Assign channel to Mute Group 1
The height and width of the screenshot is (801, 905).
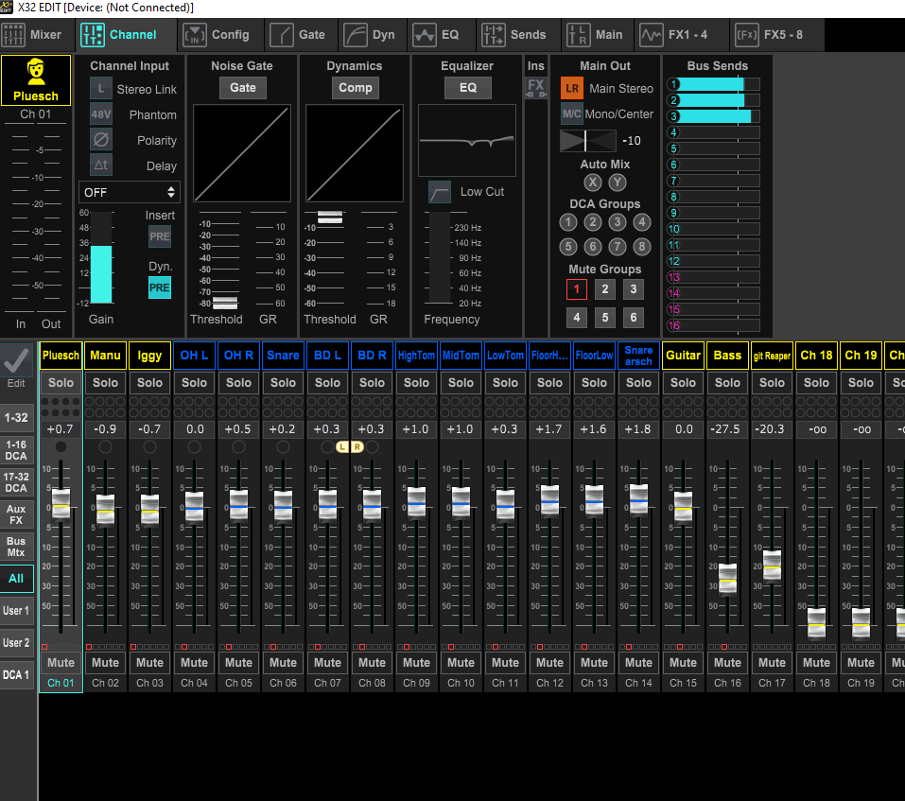[577, 289]
